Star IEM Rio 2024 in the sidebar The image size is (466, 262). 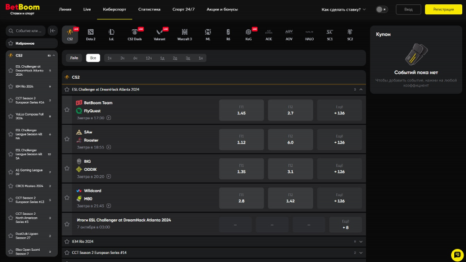[x=11, y=86]
